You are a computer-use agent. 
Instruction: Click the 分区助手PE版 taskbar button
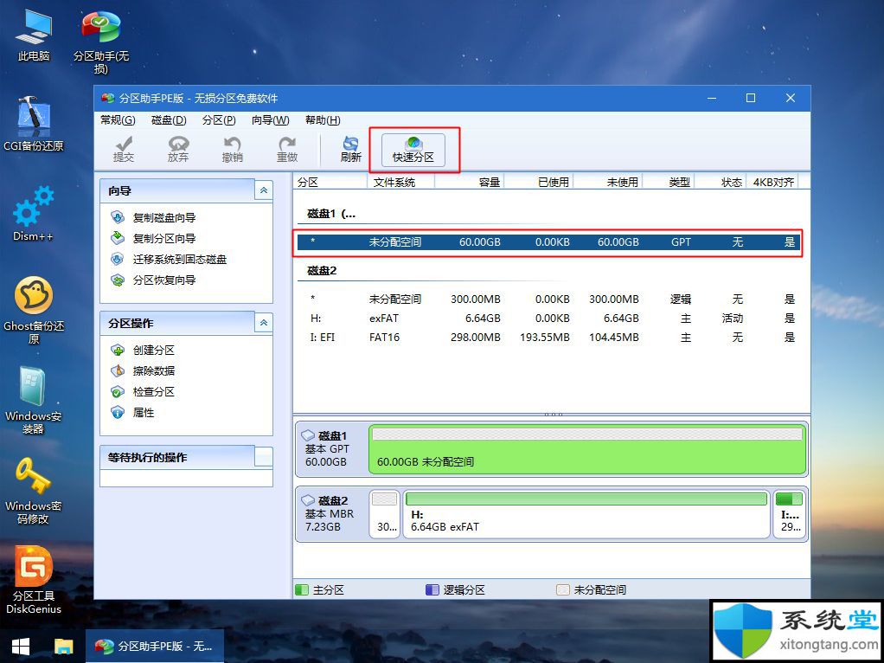click(x=155, y=646)
